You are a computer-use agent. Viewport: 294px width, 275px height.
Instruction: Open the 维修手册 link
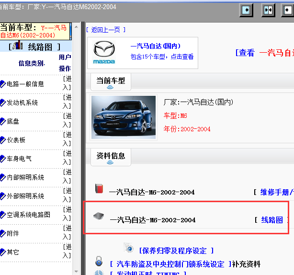[x=277, y=192]
